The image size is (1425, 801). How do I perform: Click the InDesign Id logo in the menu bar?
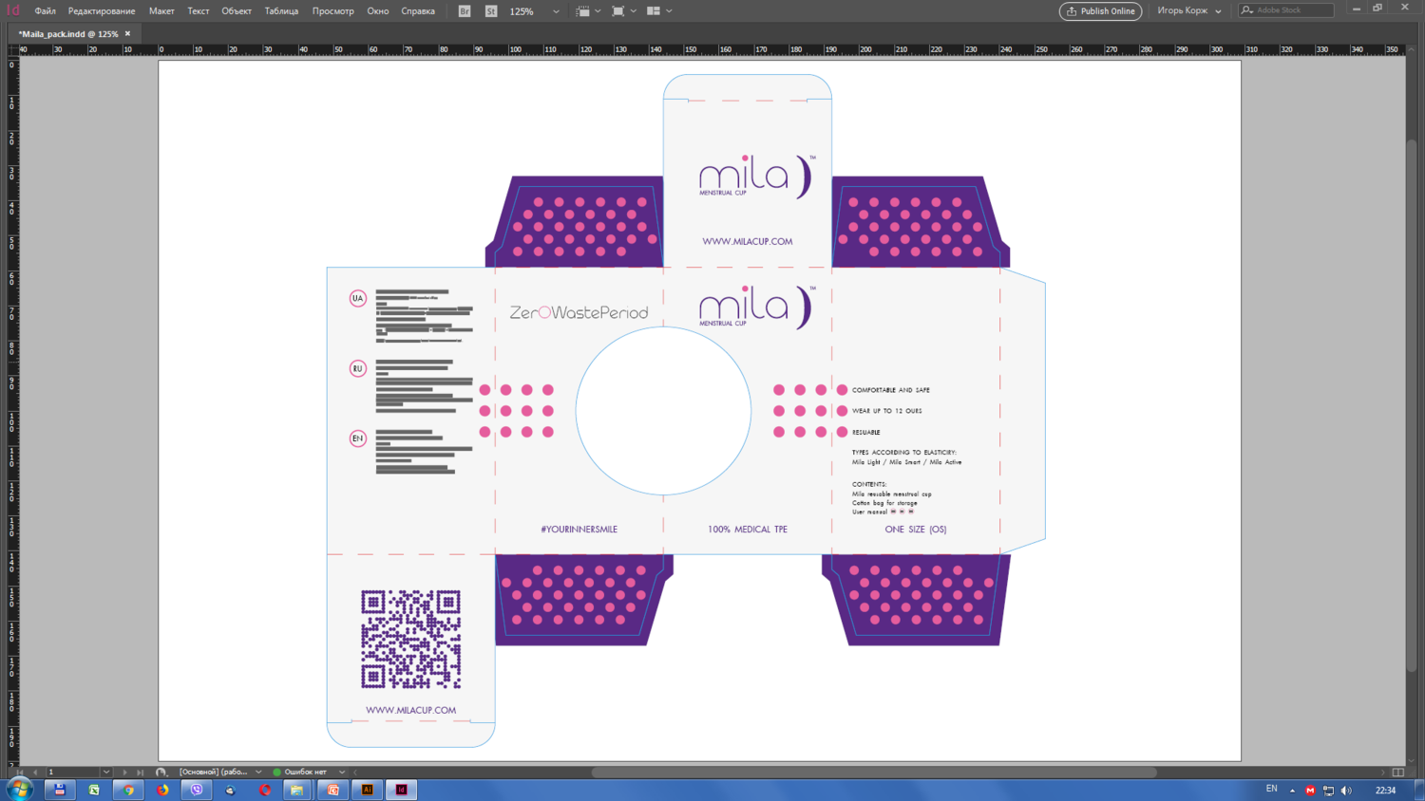point(13,10)
